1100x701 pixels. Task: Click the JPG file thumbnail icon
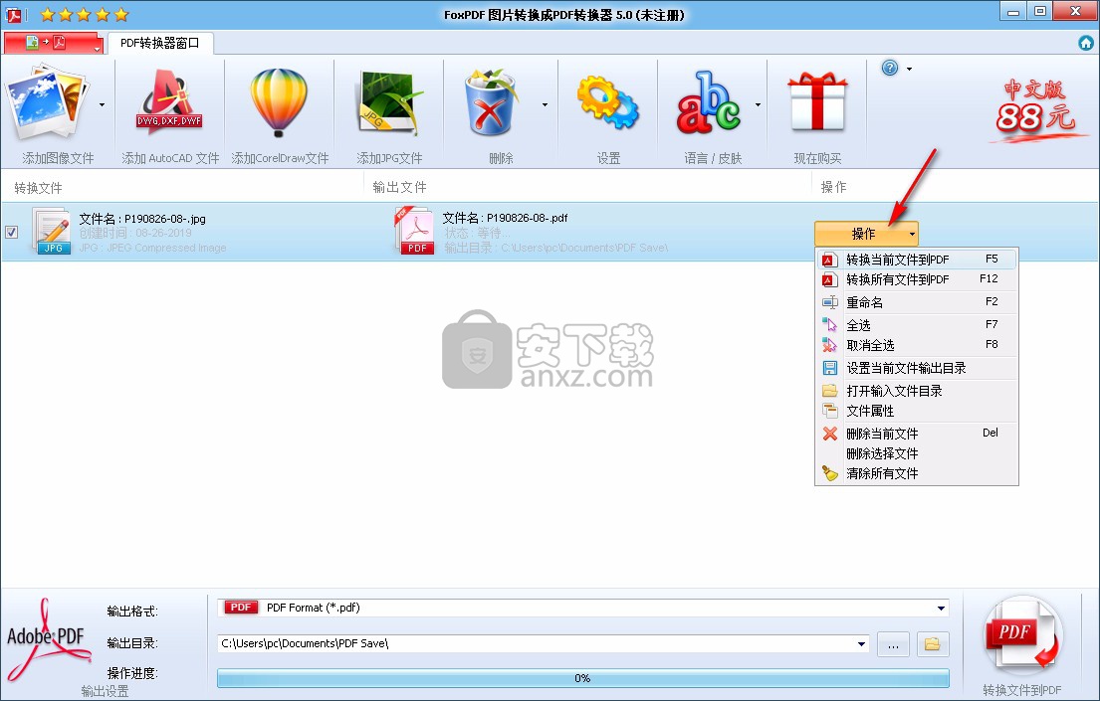[x=51, y=231]
